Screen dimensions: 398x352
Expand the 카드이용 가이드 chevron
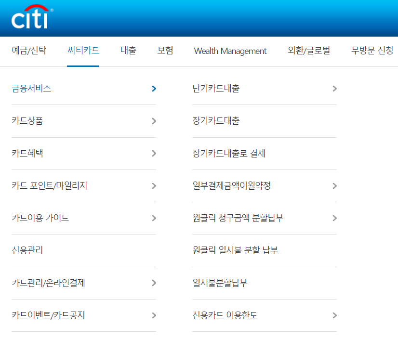click(x=154, y=218)
